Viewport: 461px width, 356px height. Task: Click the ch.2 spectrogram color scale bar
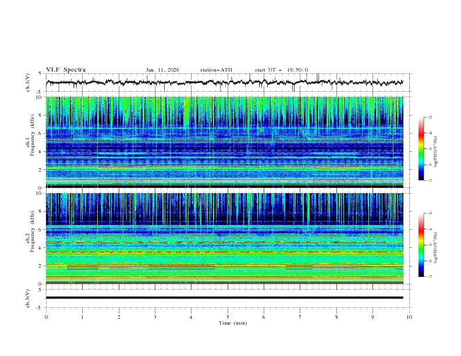[x=421, y=245]
